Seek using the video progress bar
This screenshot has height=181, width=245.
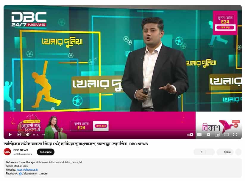[119, 130]
